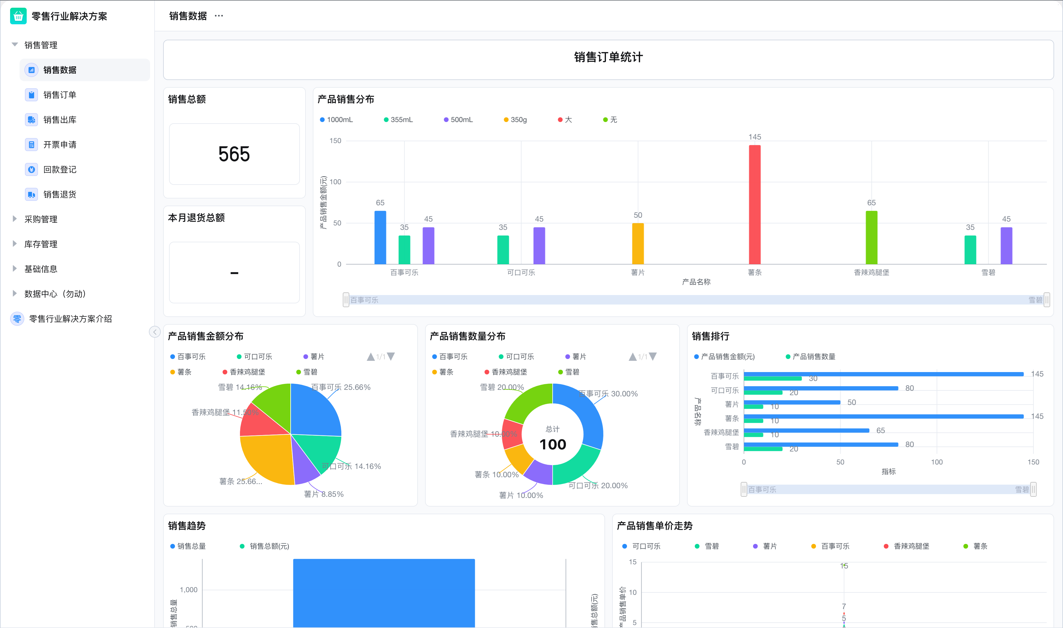Image resolution: width=1063 pixels, height=628 pixels.
Task: Toggle 355mL series in 产品销售分布 legend
Action: [x=398, y=120]
